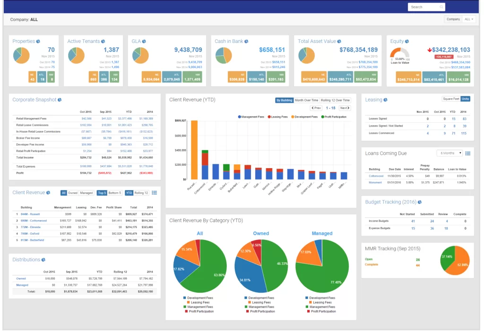The height and width of the screenshot is (332, 484).
Task: Click the chart icon beside Corporate Snapshot
Action: point(60,100)
